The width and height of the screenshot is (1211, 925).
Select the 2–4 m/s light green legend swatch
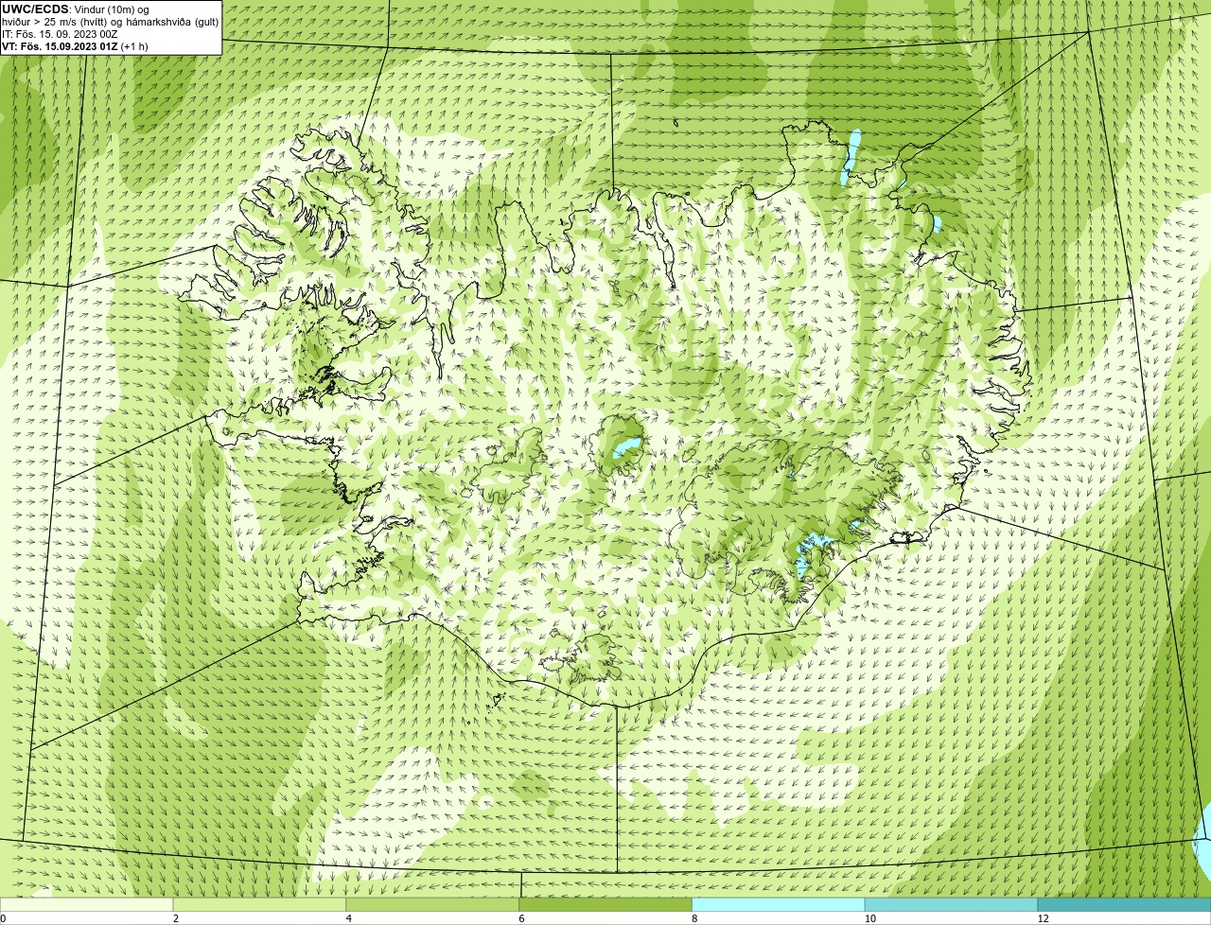pos(260,904)
